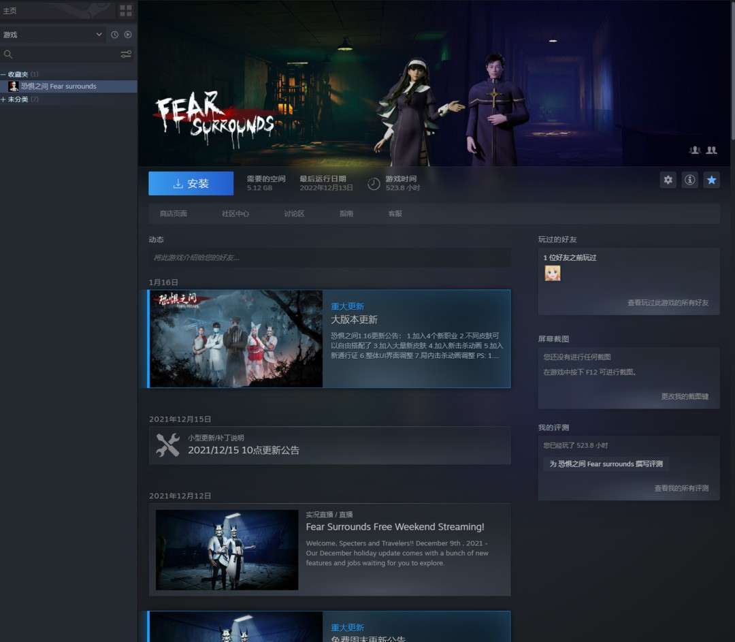The height and width of the screenshot is (642, 735).
Task: Open the 客服 tab
Action: [x=395, y=213]
